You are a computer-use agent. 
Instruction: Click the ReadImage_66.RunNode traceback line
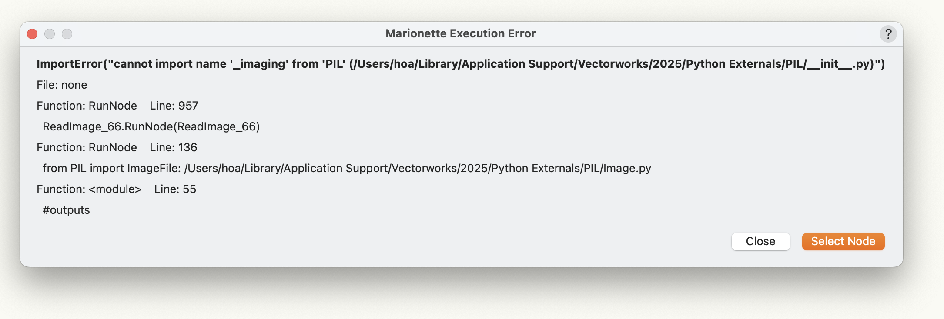pos(151,126)
